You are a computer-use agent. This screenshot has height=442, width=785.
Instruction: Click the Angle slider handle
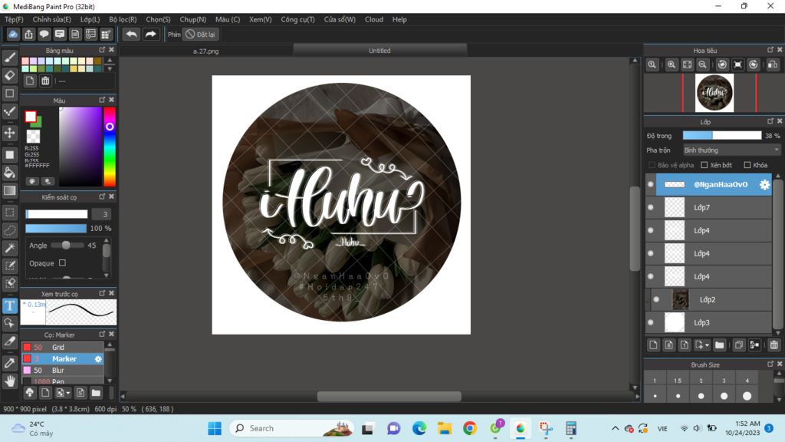[x=66, y=245]
